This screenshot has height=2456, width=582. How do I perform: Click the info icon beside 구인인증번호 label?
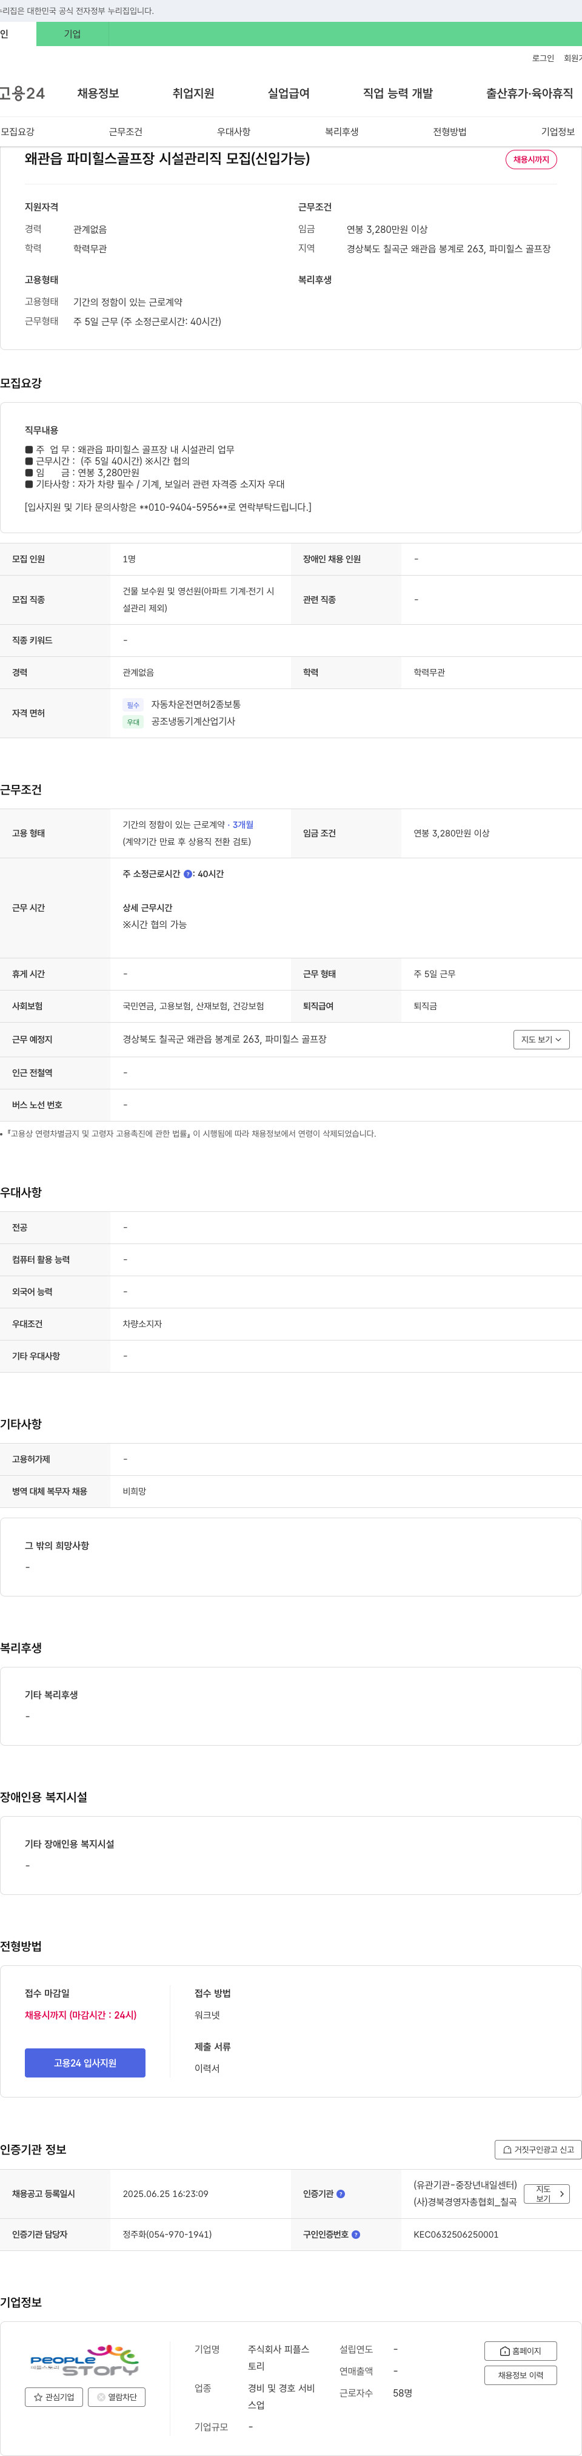click(355, 2234)
